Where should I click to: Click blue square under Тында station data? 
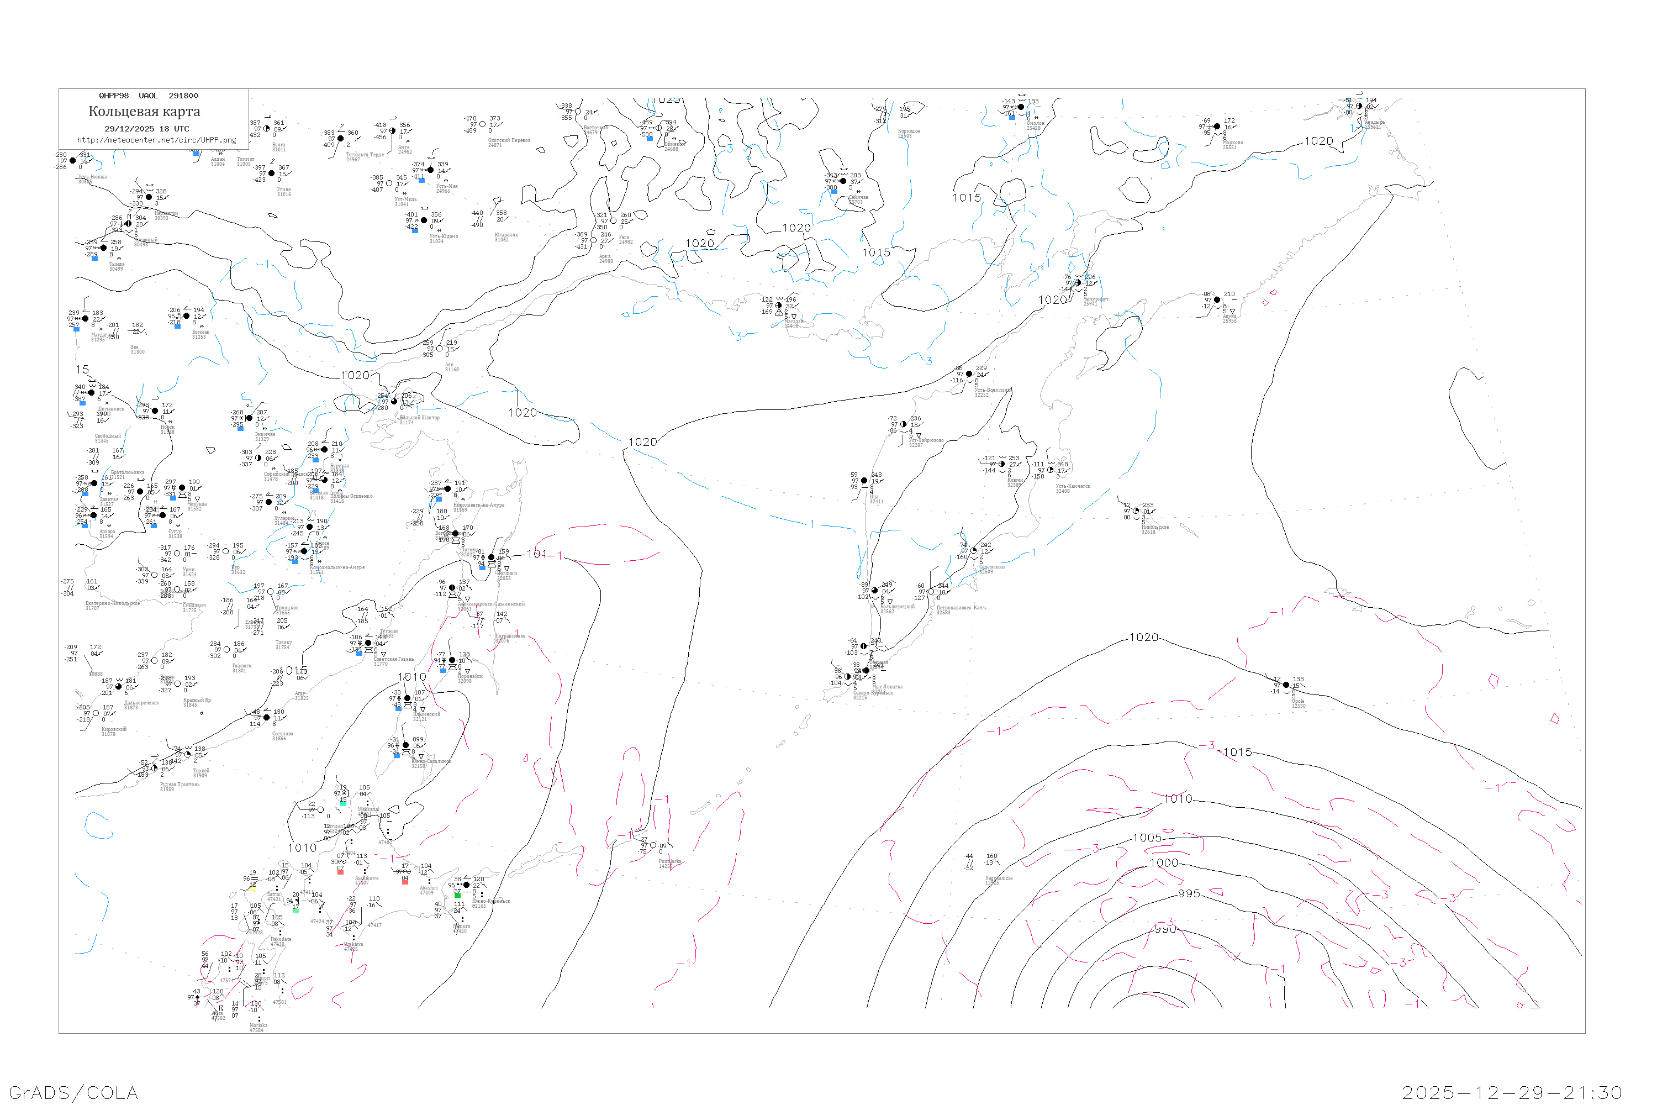tap(94, 258)
